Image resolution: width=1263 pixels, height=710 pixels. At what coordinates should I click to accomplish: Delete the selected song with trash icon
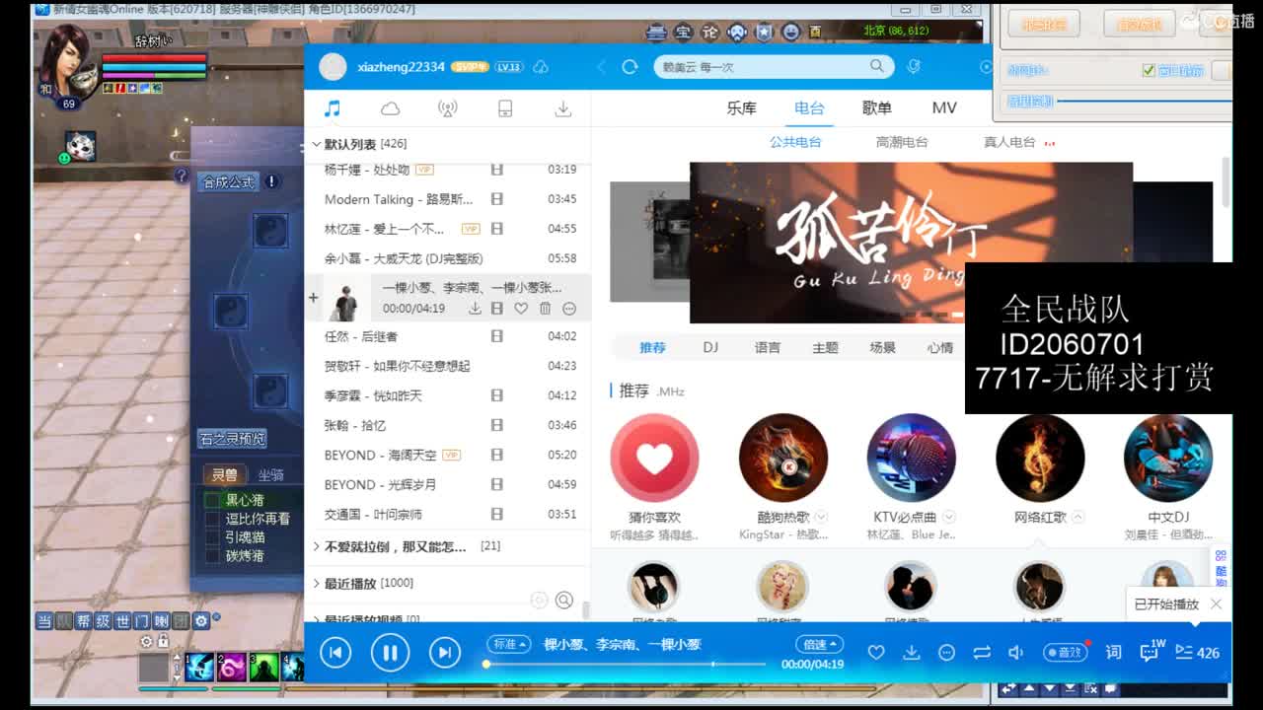point(545,309)
